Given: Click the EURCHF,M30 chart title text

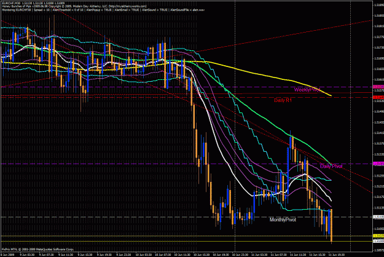Looking at the screenshot, I should 33,3.
